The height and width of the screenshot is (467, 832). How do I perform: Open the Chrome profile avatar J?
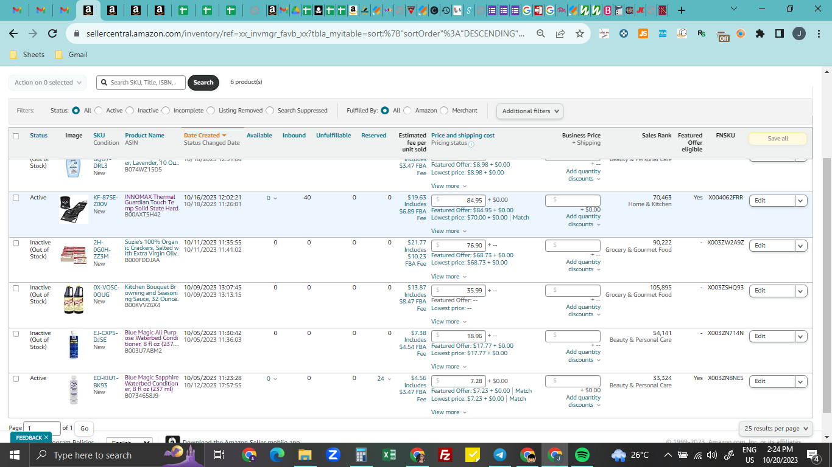(x=799, y=33)
